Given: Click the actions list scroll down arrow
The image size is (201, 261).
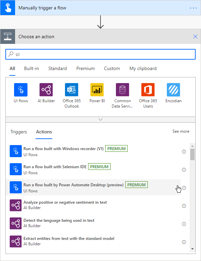Looking at the screenshot, I should (192, 249).
